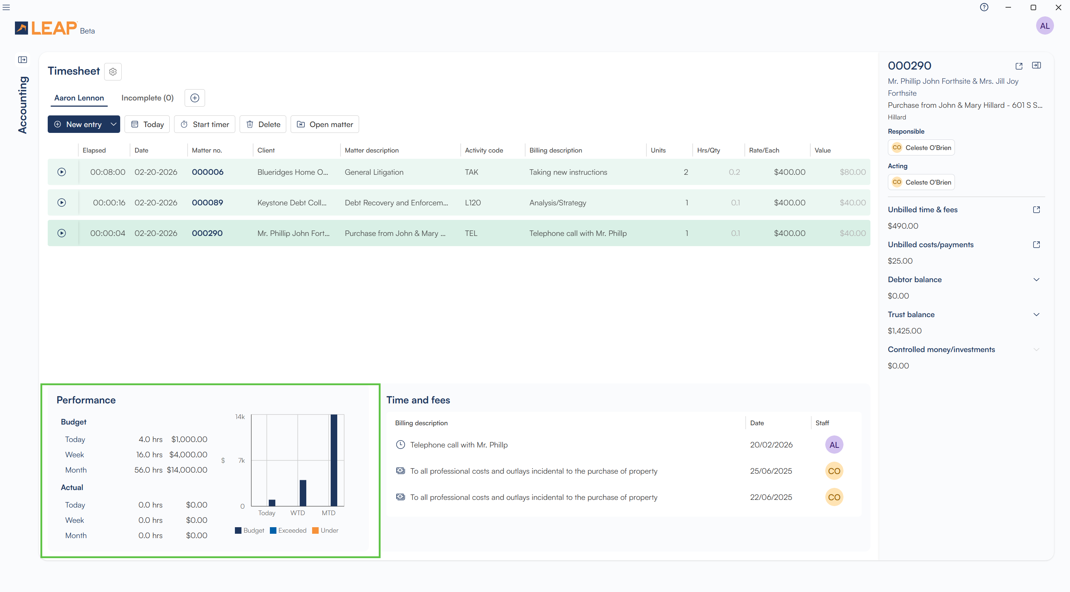Viewport: 1070px width, 592px height.
Task: Play the timer on matter 000089 row
Action: tap(62, 202)
